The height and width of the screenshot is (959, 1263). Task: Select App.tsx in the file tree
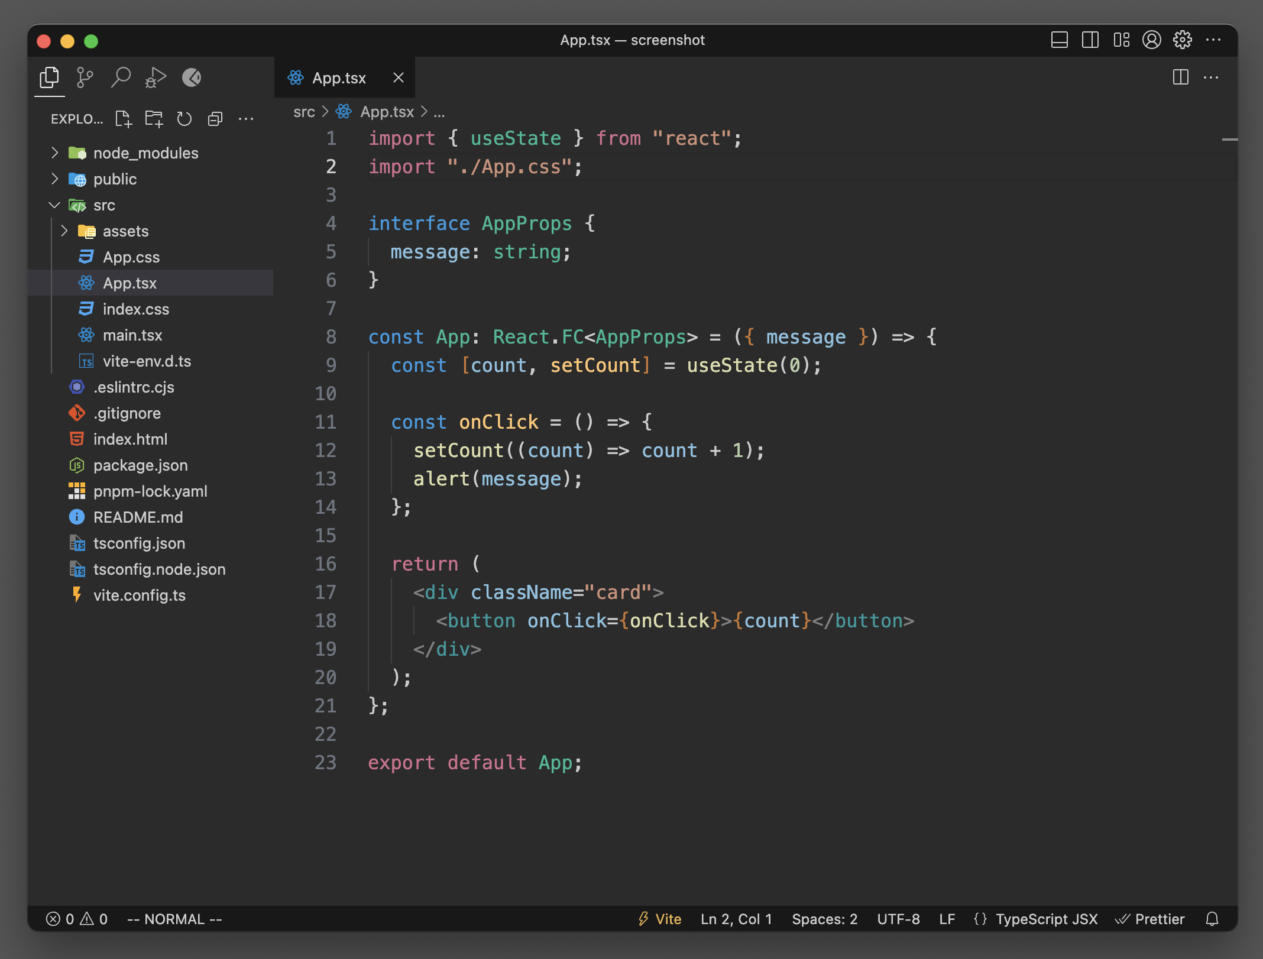point(150,283)
